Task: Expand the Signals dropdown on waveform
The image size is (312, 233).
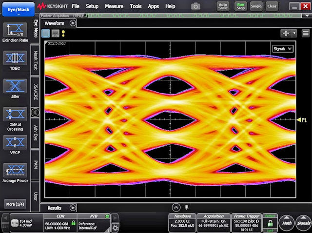Action: (x=283, y=49)
